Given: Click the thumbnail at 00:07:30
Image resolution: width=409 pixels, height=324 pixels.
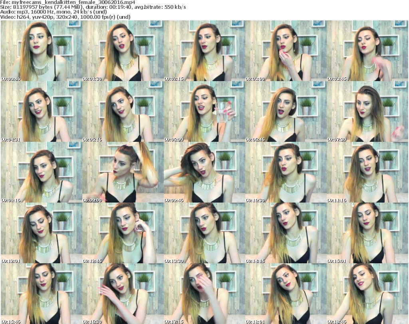Looking at the screenshot, I should coord(367,111).
